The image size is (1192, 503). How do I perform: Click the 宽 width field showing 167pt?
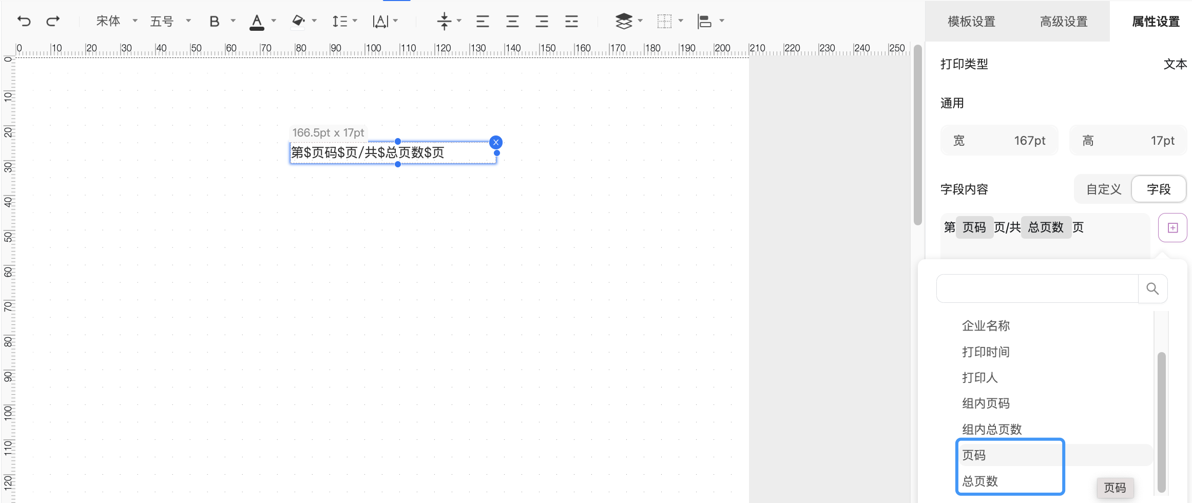tap(999, 140)
